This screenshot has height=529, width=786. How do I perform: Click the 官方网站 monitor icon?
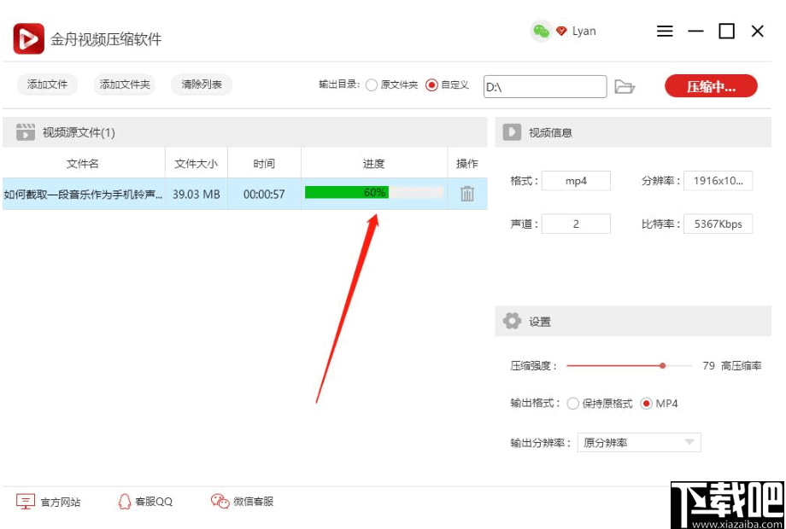click(x=26, y=502)
